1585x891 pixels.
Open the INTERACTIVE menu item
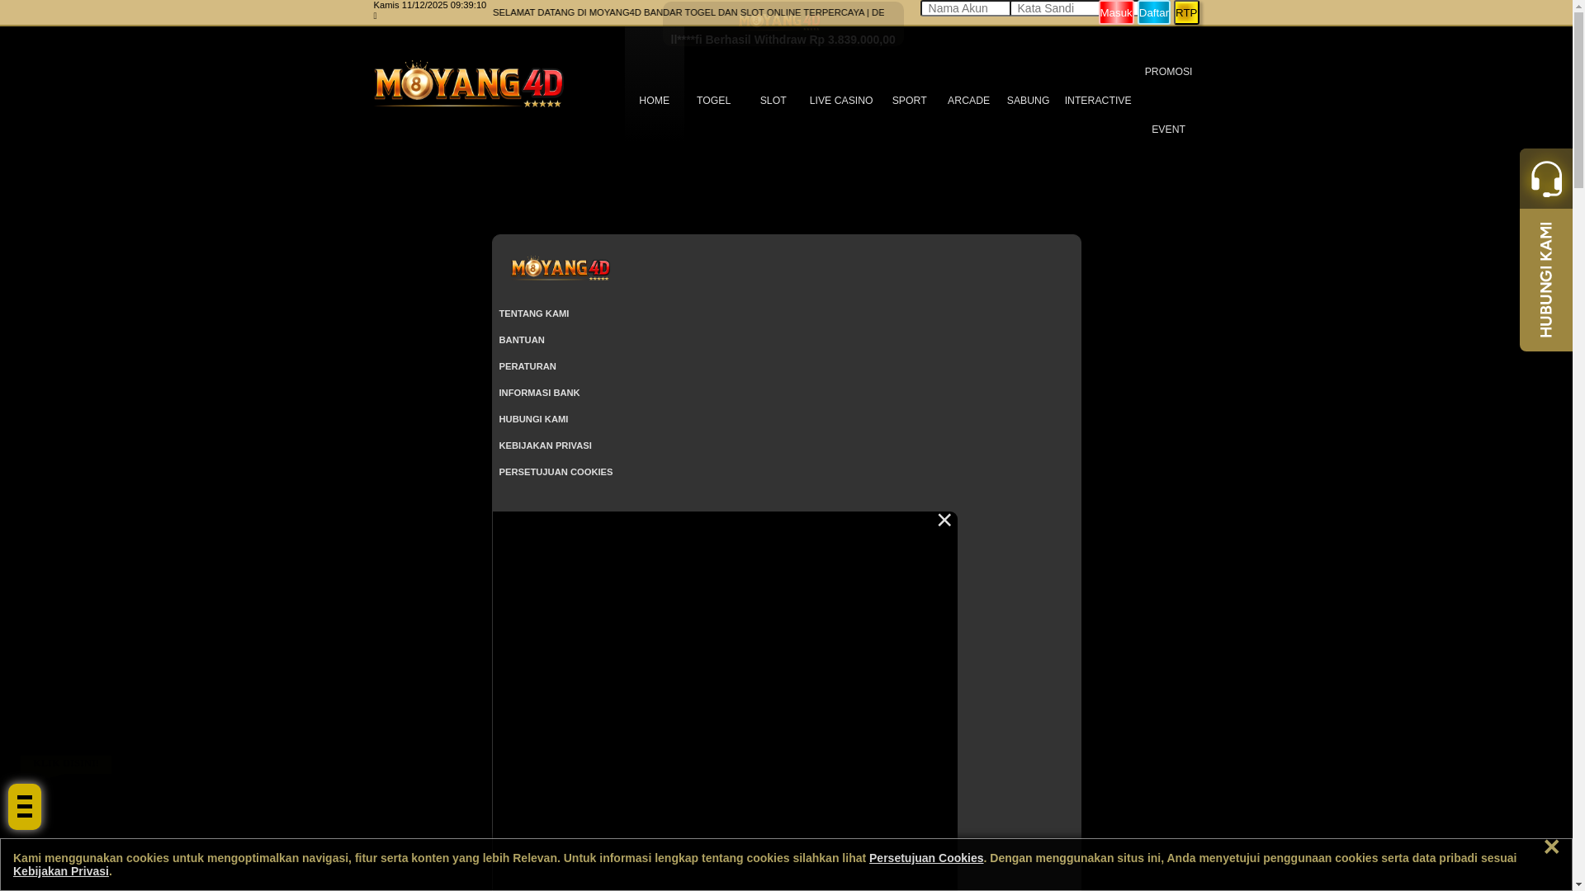pyautogui.click(x=1098, y=101)
